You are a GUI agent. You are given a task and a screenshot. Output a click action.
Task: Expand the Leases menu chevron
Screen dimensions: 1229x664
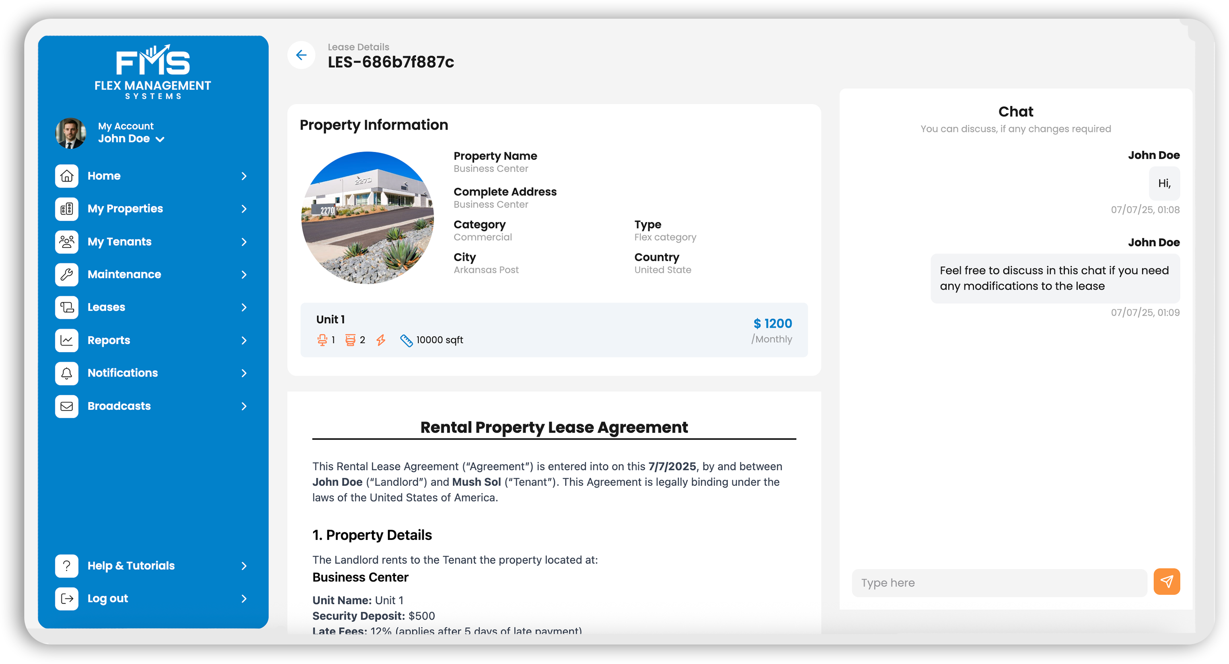point(244,307)
